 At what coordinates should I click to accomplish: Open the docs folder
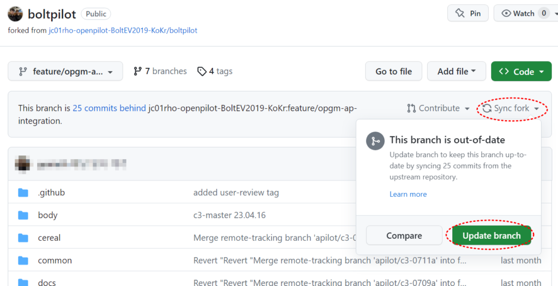point(47,282)
